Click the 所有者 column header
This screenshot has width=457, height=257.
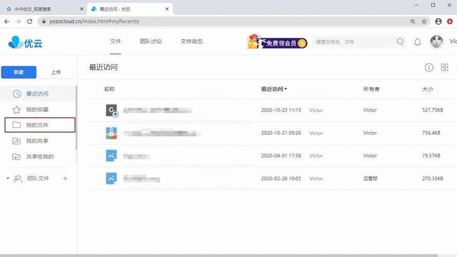point(371,89)
